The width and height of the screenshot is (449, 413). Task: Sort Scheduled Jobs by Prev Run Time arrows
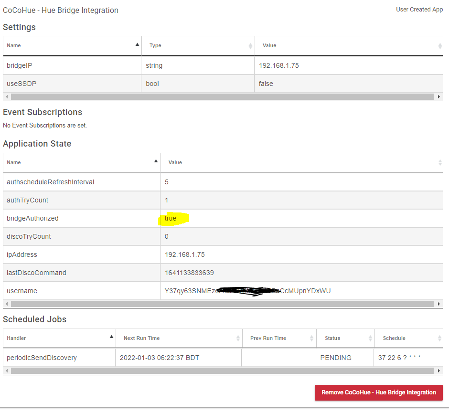click(x=311, y=339)
